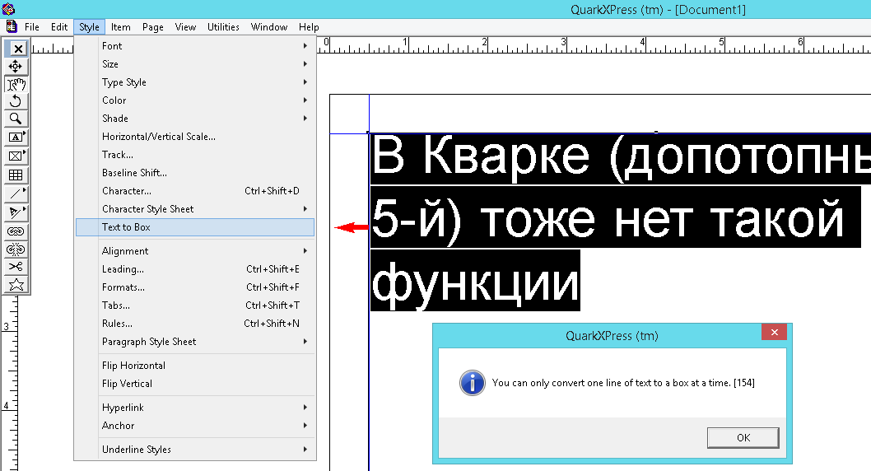Select the Tables tool
This screenshot has width=871, height=471.
click(x=16, y=175)
